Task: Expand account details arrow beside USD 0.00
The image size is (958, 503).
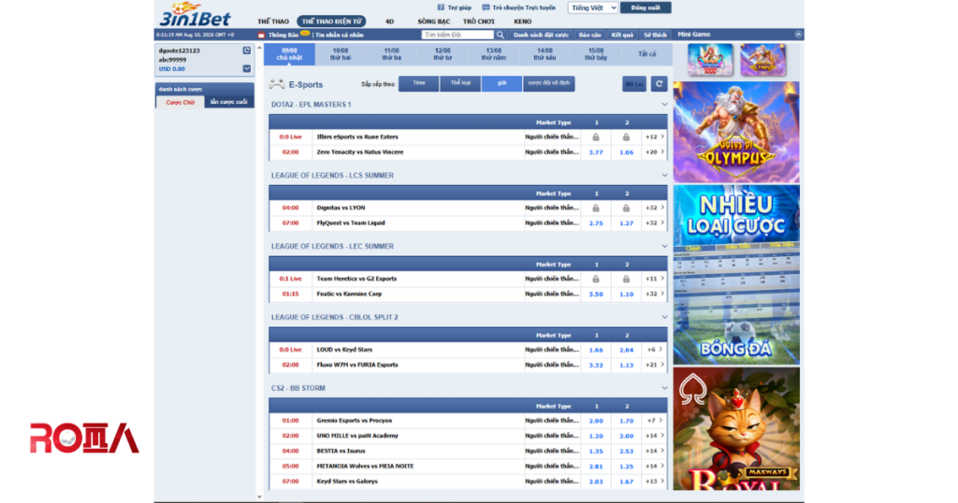Action: pyautogui.click(x=247, y=69)
